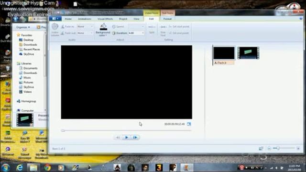The image size is (306, 172).
Task: Click the network icon in system tray
Action: coord(272,168)
